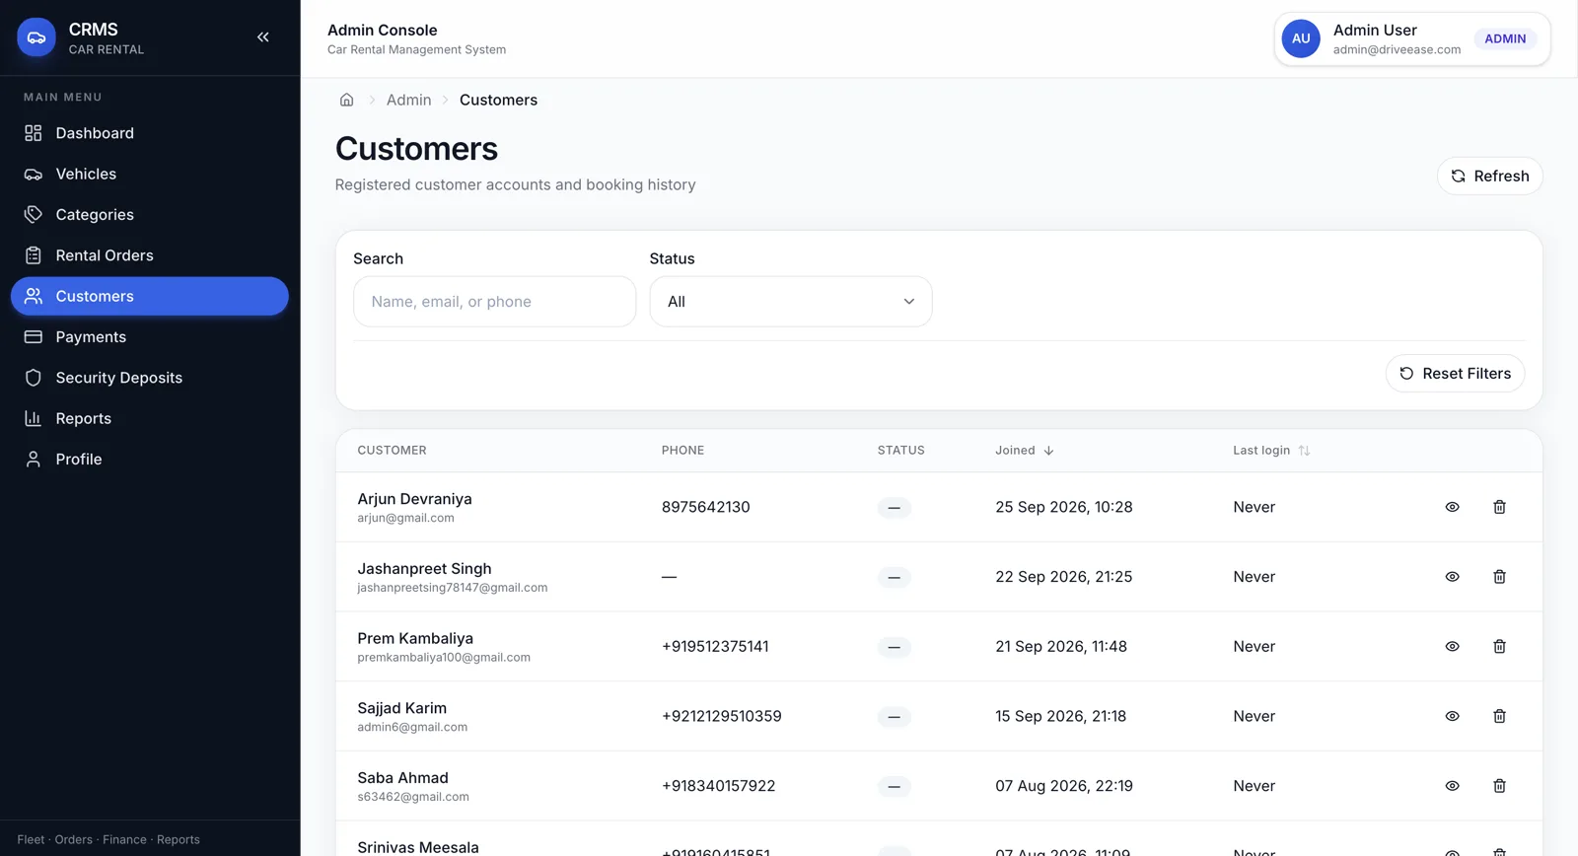The width and height of the screenshot is (1578, 856).
Task: Sort by Last login column
Action: coord(1271,451)
